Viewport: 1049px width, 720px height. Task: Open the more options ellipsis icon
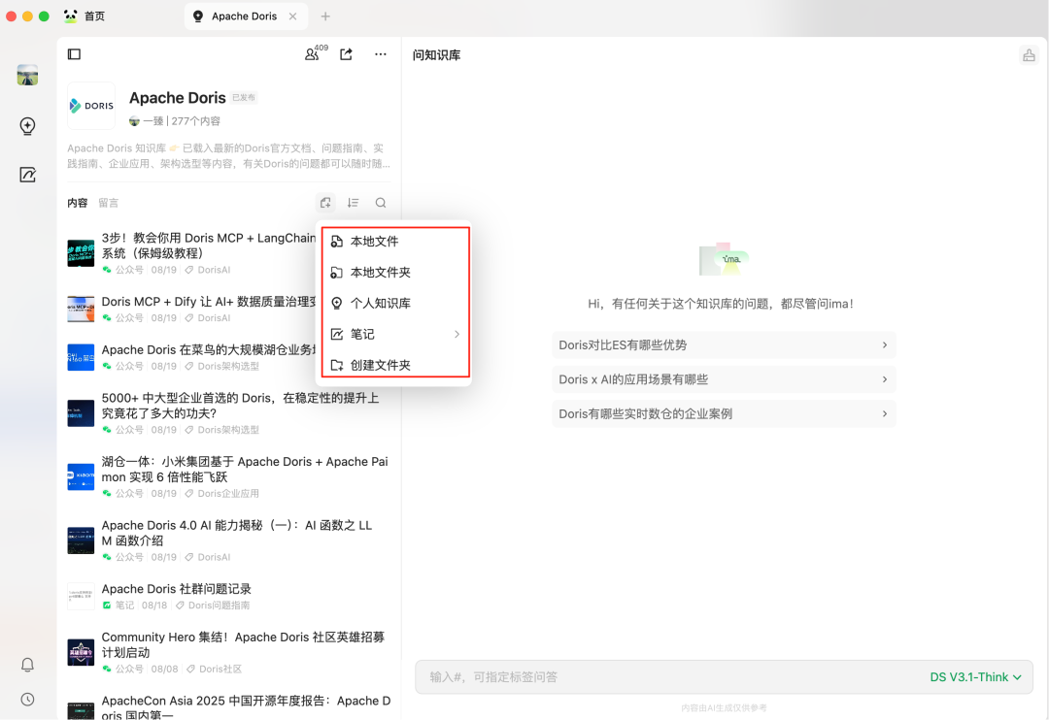click(380, 55)
